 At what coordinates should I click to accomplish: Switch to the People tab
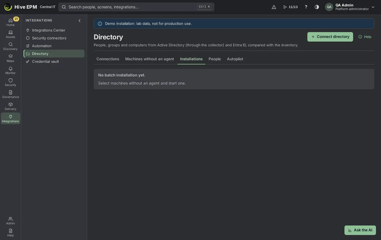click(x=215, y=59)
